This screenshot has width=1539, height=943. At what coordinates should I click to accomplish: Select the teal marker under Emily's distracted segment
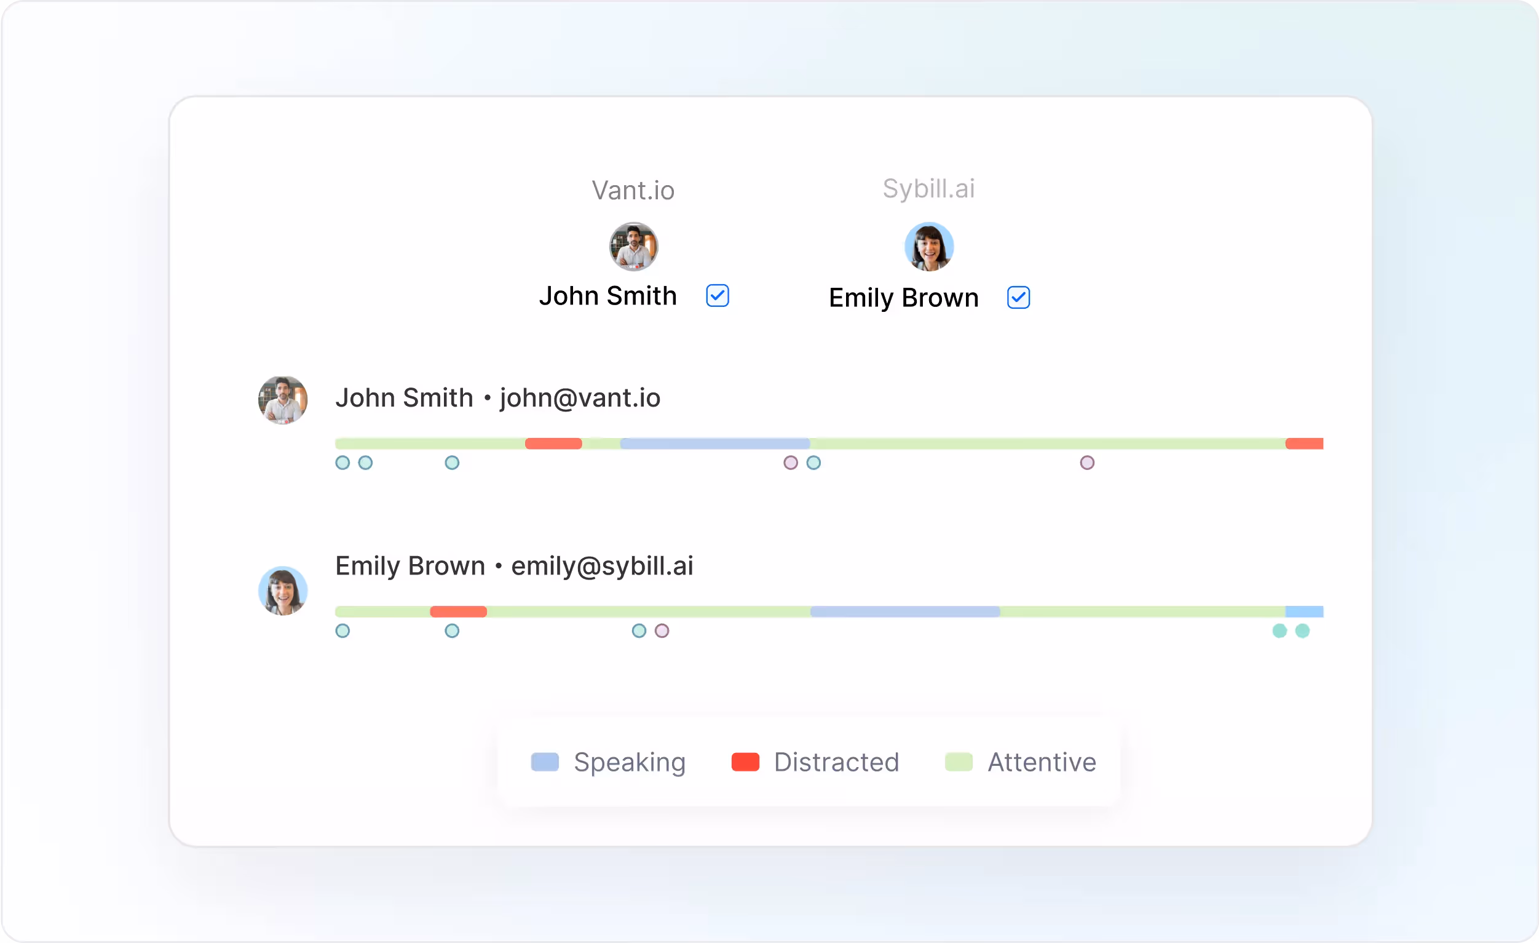pos(452,631)
